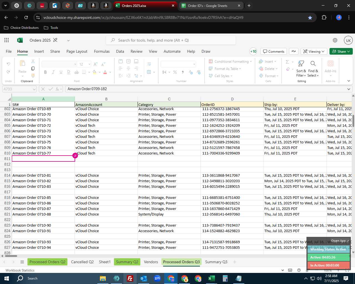Bookmark page with the star icon
The image size is (355, 284).
tap(310, 17)
